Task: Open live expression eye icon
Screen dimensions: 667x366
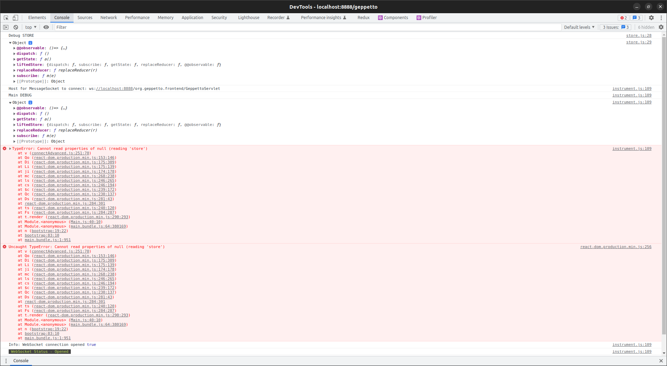Action: pyautogui.click(x=46, y=27)
